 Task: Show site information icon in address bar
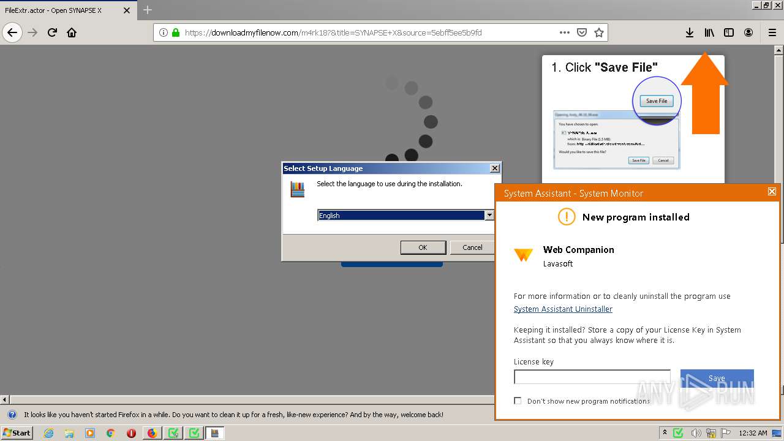tap(164, 32)
